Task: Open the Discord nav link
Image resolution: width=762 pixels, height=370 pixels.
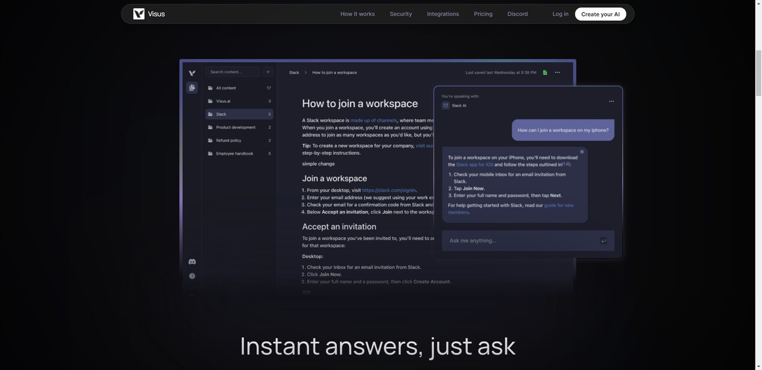Action: (x=517, y=14)
